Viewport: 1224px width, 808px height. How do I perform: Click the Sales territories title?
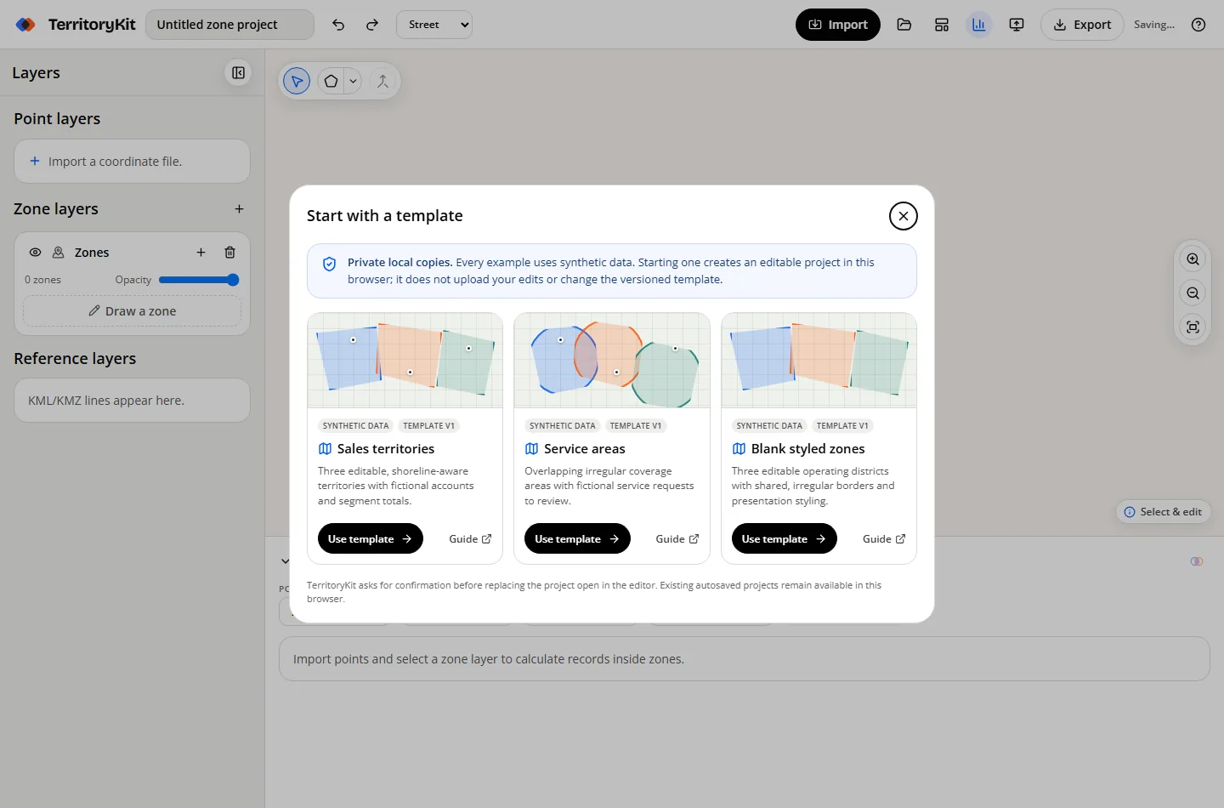[386, 449]
